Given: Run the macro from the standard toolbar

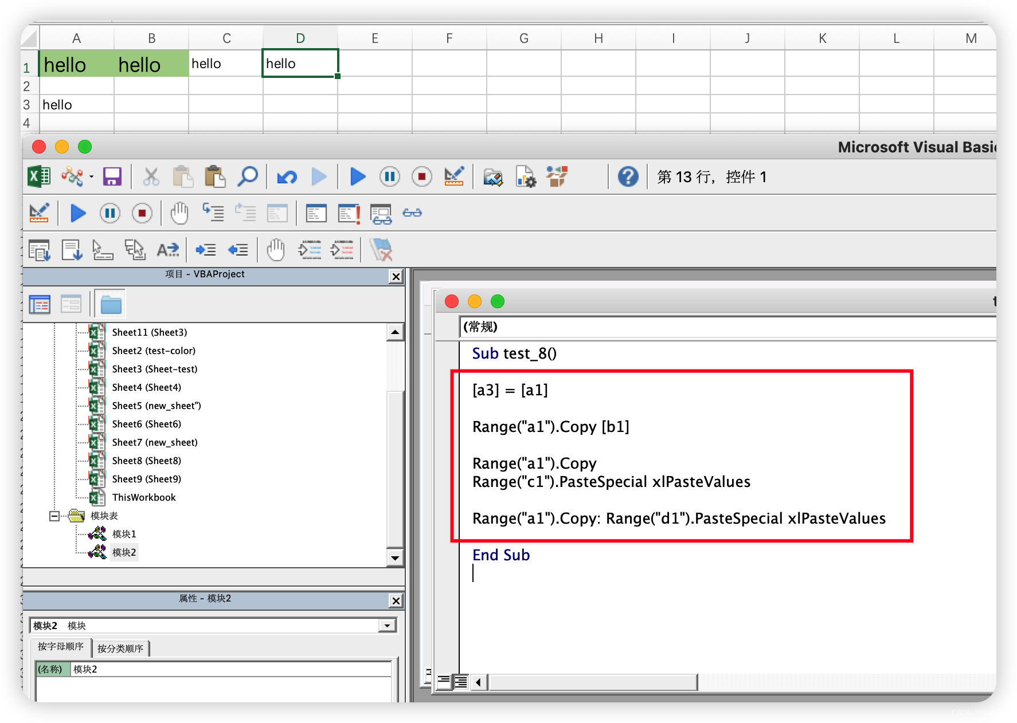Looking at the screenshot, I should click(x=358, y=176).
